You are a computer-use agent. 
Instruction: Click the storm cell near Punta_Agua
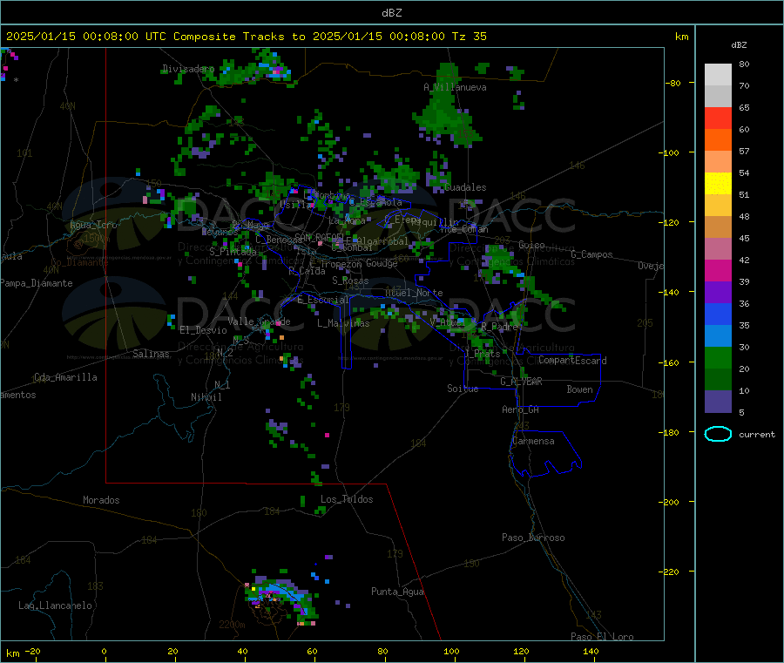click(x=280, y=597)
